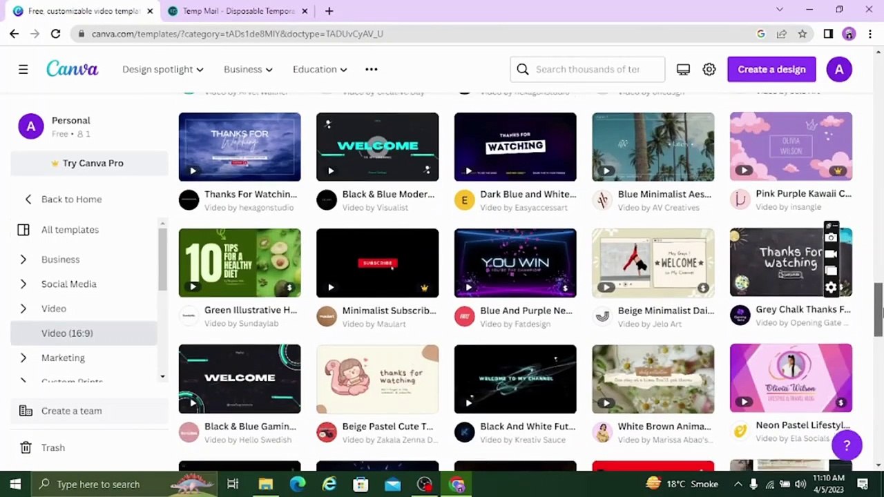Click the browser address bar URL

(237, 33)
